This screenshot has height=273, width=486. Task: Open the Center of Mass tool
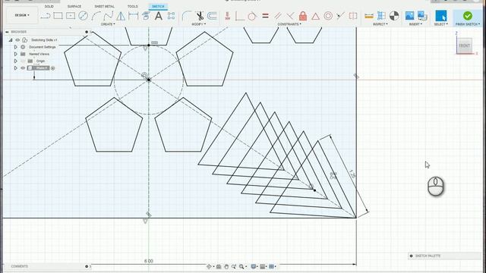point(394,16)
